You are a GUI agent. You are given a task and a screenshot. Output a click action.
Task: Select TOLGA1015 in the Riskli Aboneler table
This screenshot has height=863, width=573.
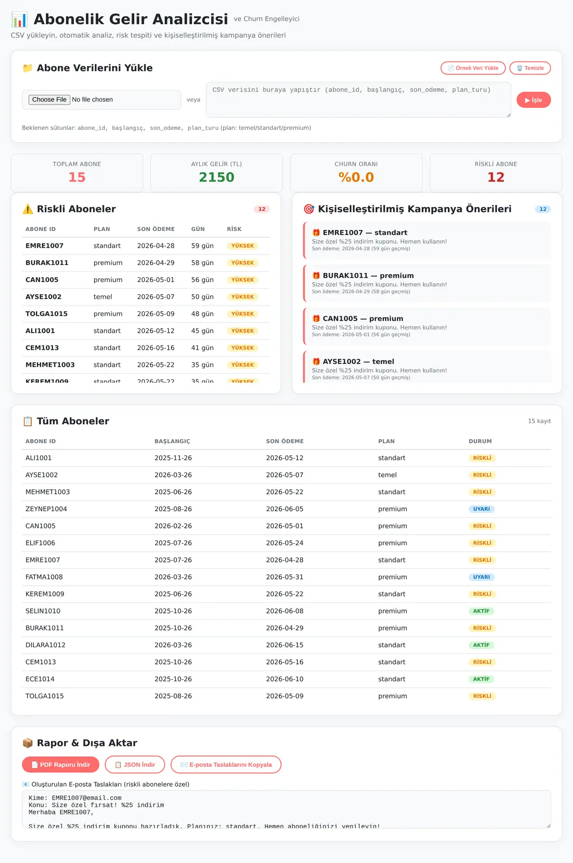click(46, 314)
